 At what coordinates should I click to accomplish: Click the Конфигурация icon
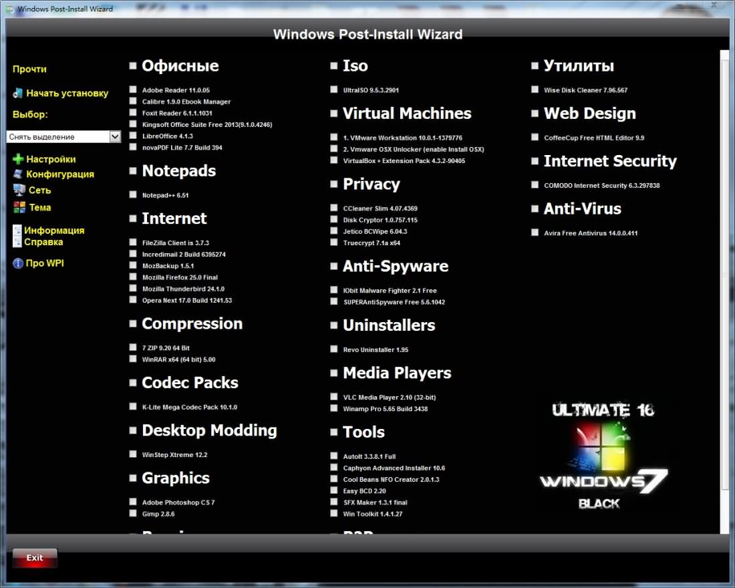(x=18, y=174)
